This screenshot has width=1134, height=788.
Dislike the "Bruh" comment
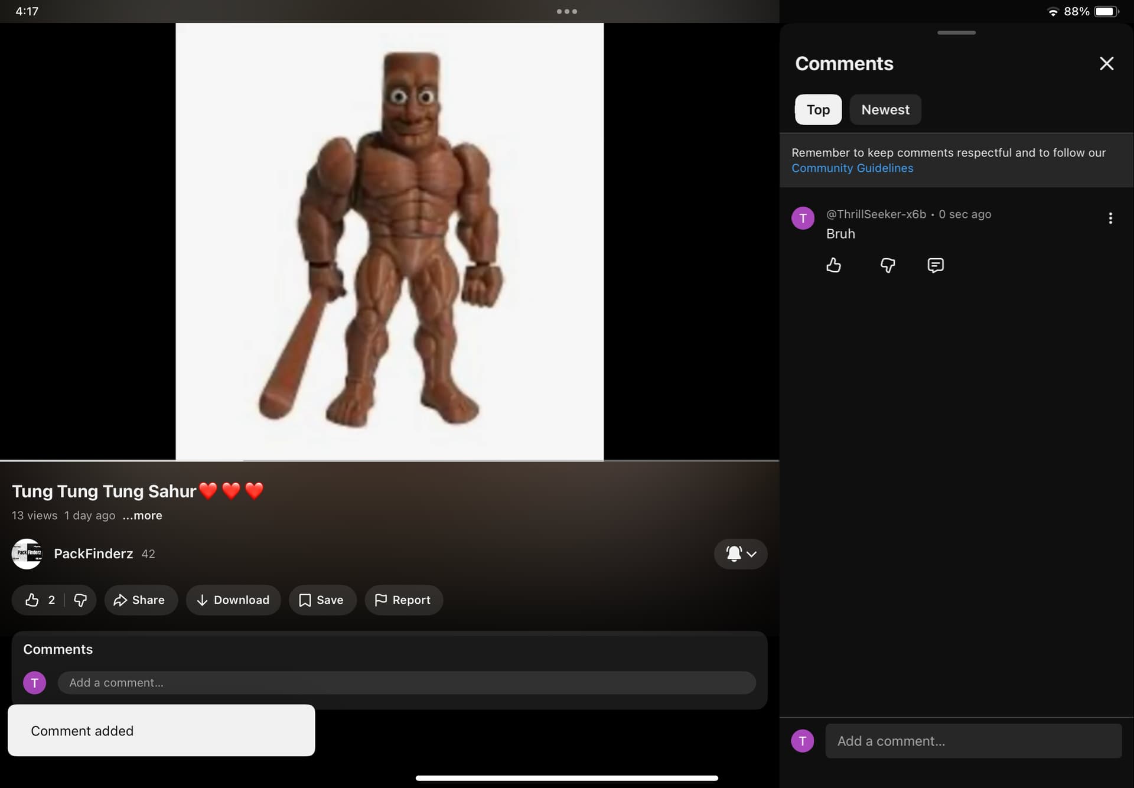tap(887, 265)
